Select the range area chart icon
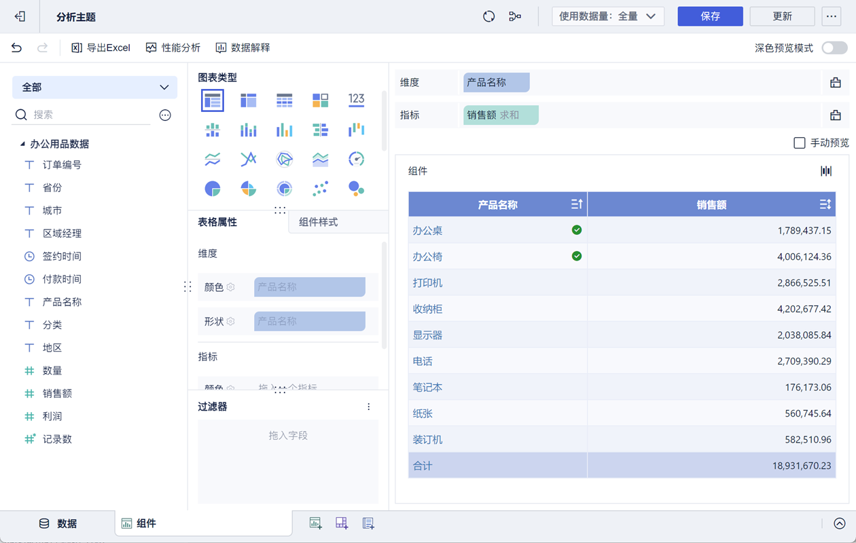Screen dimensions: 856x543 [321, 159]
